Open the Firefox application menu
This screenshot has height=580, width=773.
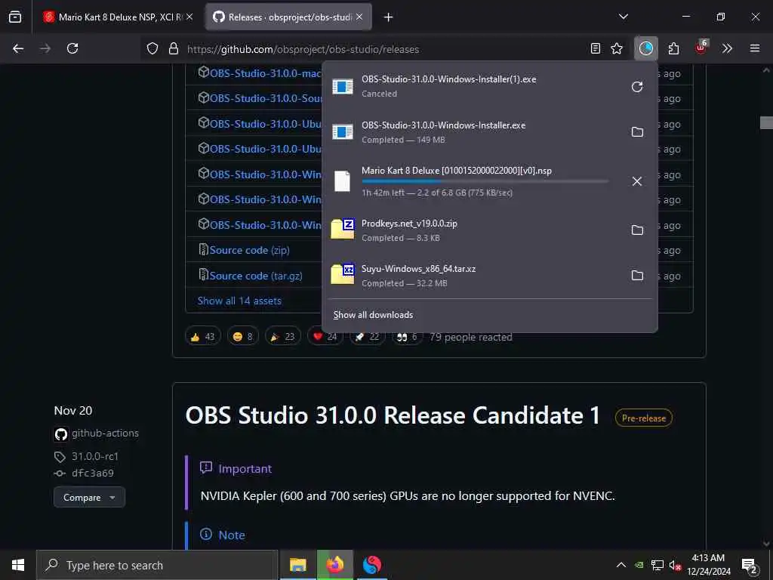pos(755,48)
